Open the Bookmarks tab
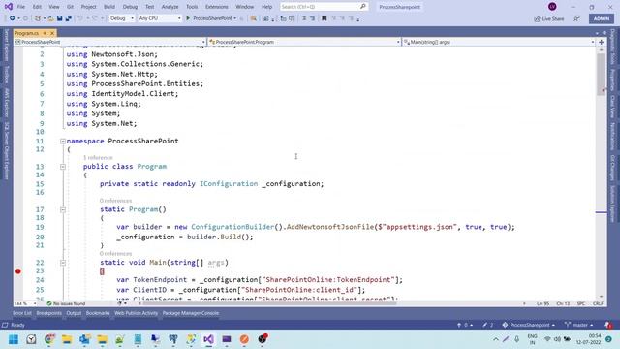The image size is (620, 349). pyautogui.click(x=98, y=313)
